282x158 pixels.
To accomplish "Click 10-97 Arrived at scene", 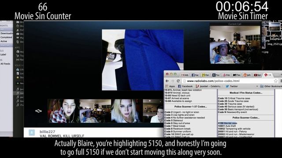I will [x=177, y=98].
